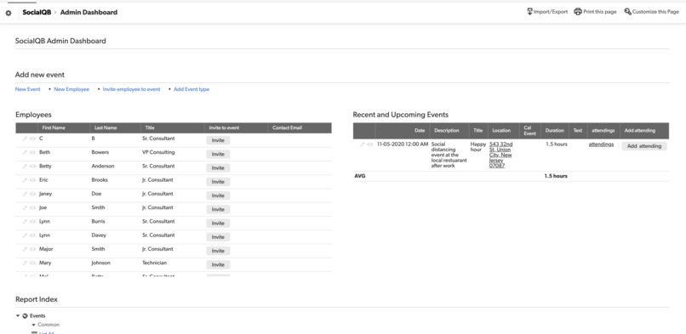
Task: Edit employee Lynn Burris with pencil icon
Action: click(25, 221)
